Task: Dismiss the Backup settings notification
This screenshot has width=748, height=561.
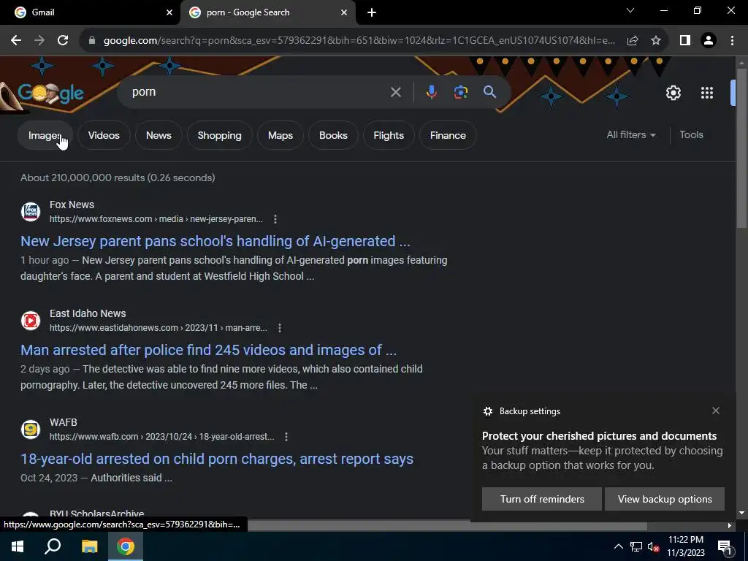Action: pyautogui.click(x=716, y=411)
